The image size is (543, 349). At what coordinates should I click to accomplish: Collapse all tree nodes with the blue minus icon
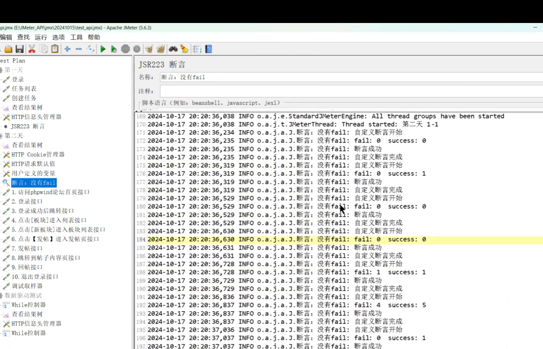coord(79,49)
